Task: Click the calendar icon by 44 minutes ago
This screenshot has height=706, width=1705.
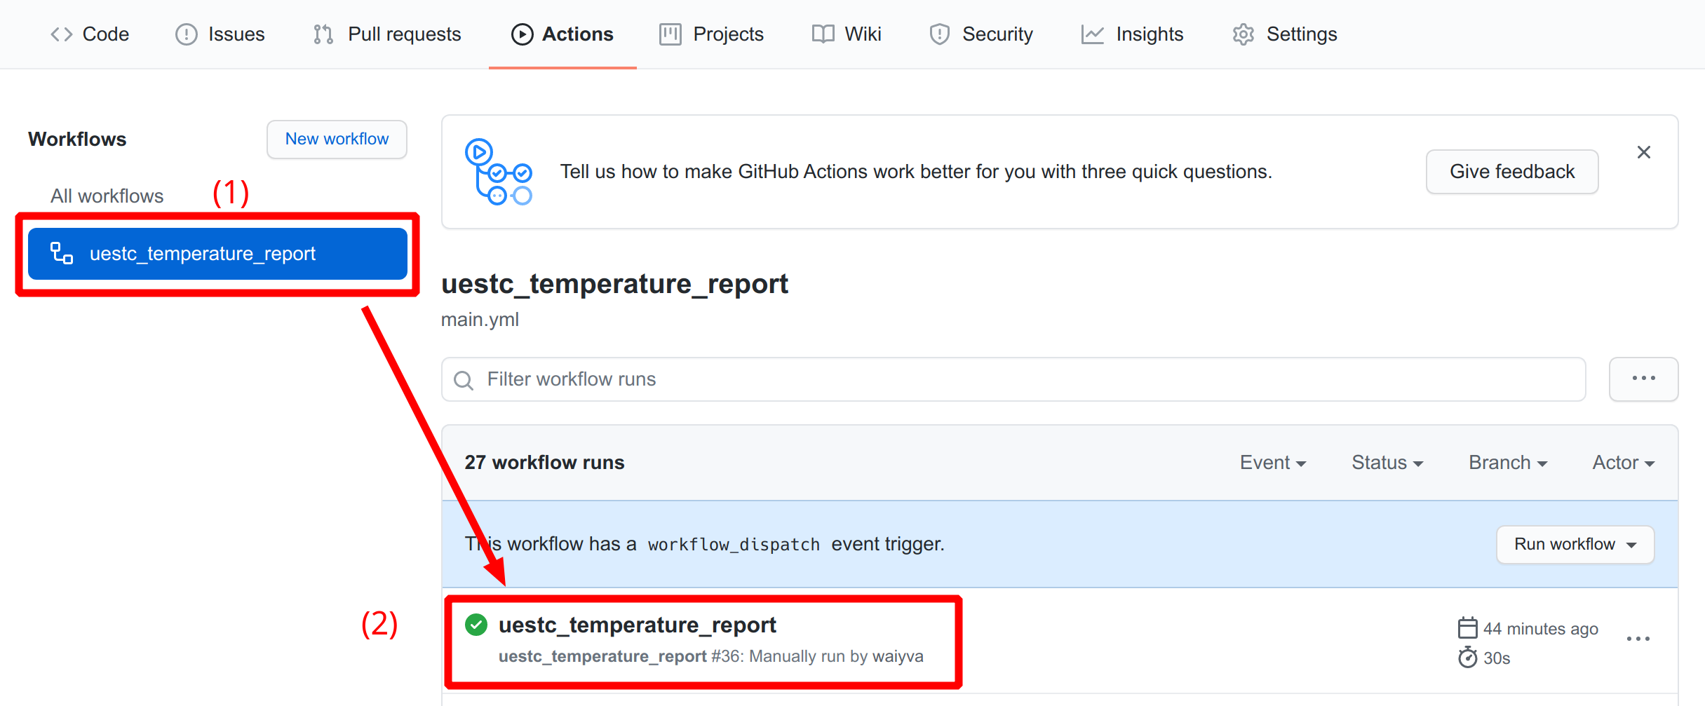Action: coord(1467,627)
